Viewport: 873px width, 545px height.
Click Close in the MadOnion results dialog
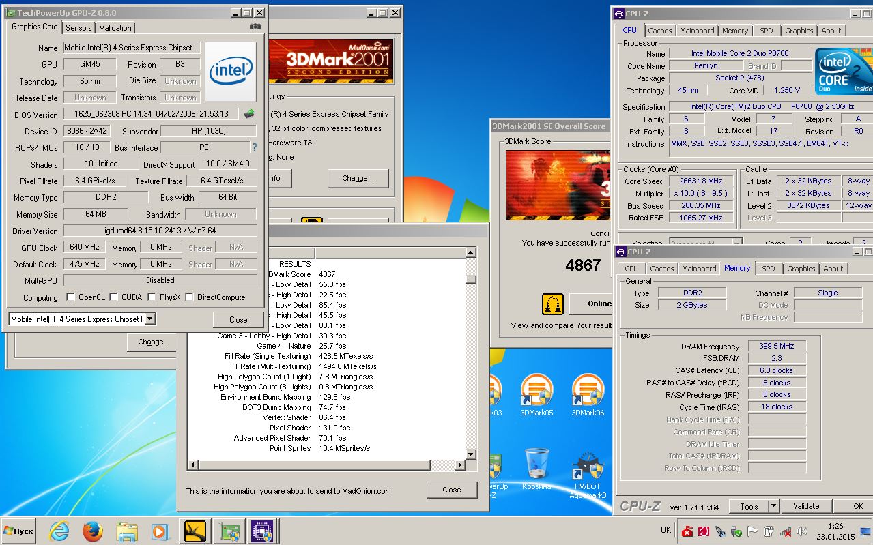pos(451,490)
